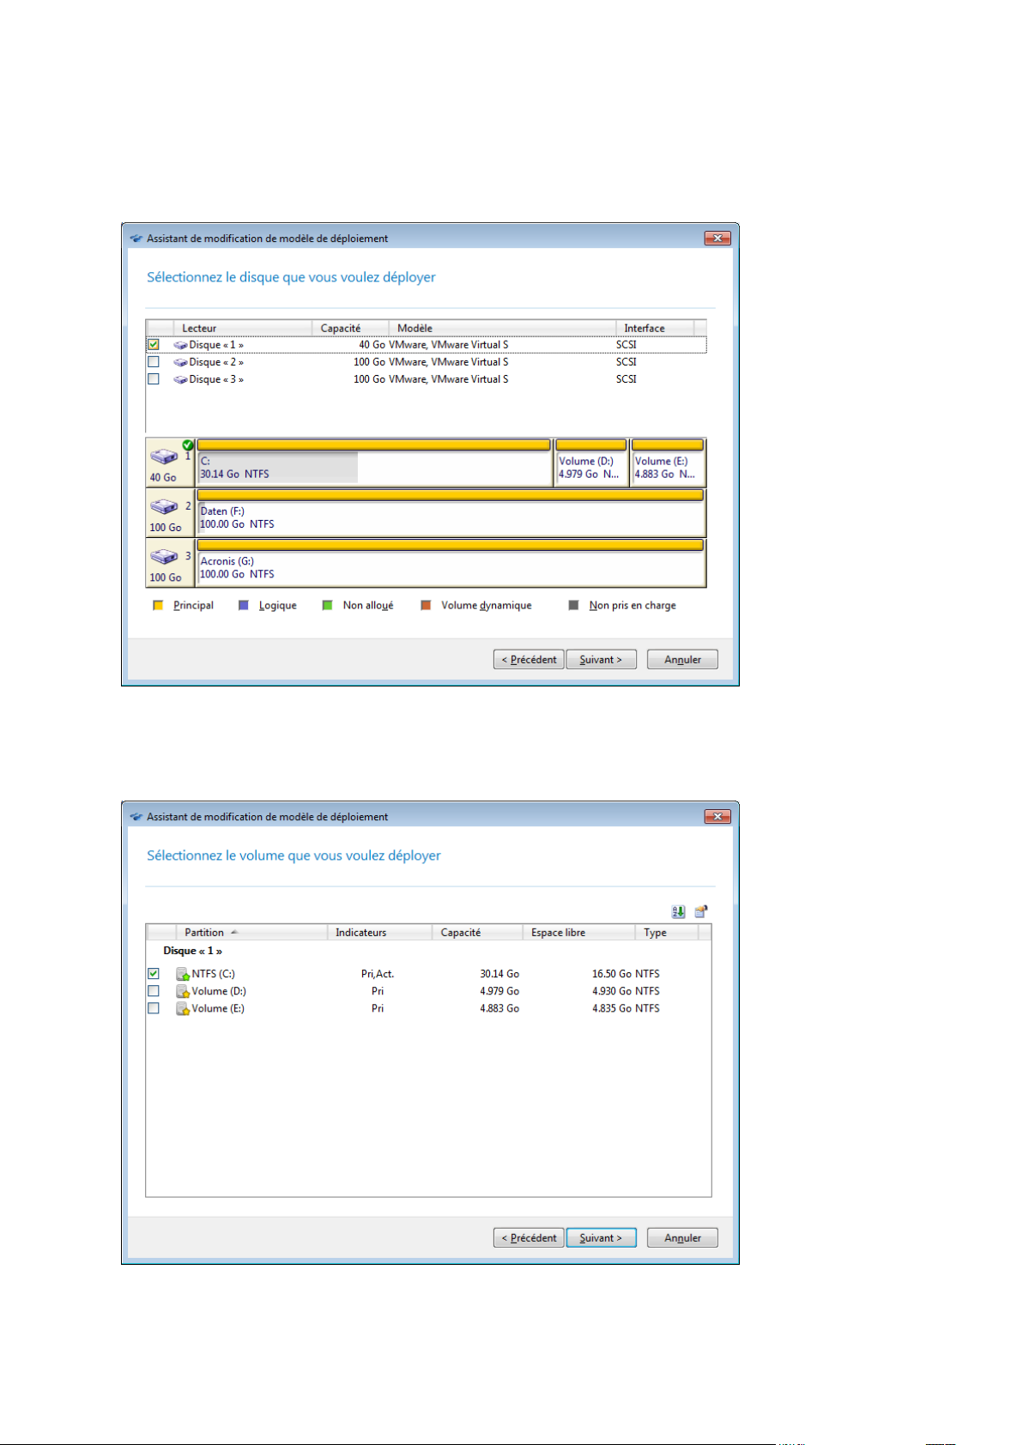Click Suivant in the disk selection dialog
This screenshot has height=1445, width=1023.
[601, 660]
